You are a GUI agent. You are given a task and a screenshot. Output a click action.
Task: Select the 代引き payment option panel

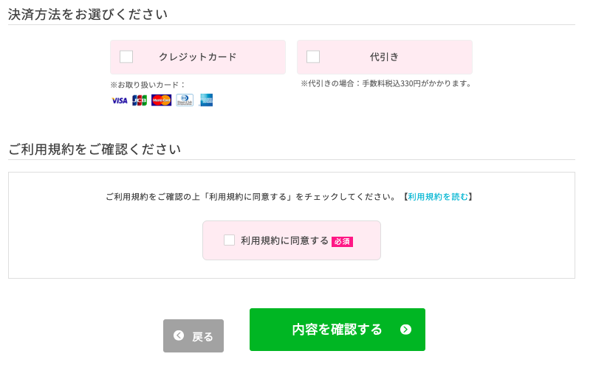click(x=385, y=57)
